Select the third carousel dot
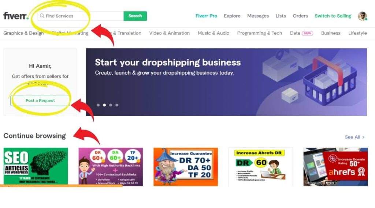 point(111,105)
